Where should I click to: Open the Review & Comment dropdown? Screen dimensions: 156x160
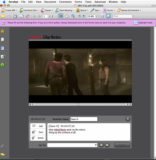point(129,10)
